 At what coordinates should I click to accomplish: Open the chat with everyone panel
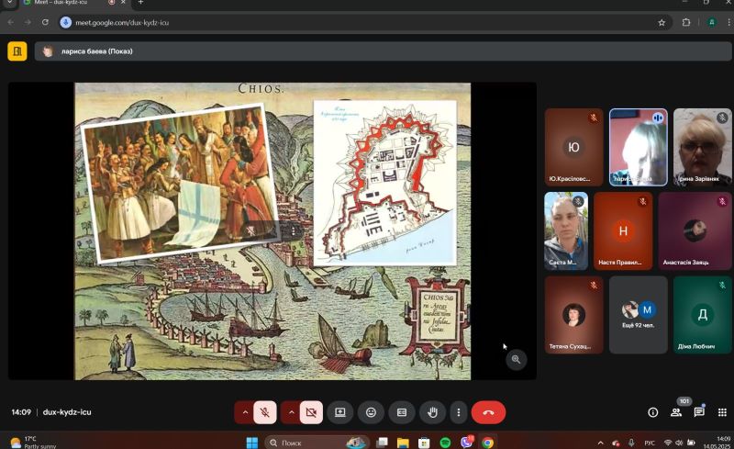pos(699,412)
